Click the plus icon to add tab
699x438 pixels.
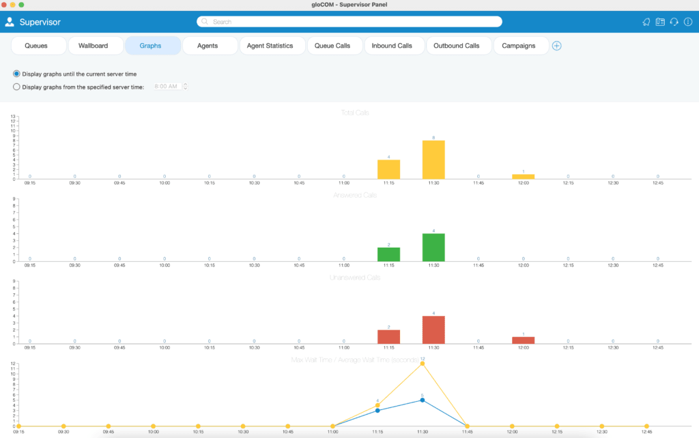(x=557, y=46)
